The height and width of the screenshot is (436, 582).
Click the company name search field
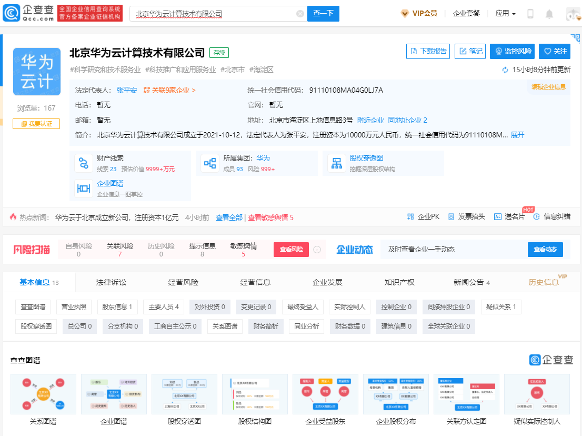(213, 14)
